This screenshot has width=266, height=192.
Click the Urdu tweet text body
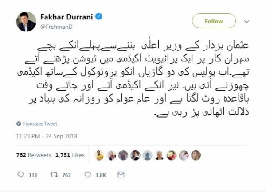point(133,79)
